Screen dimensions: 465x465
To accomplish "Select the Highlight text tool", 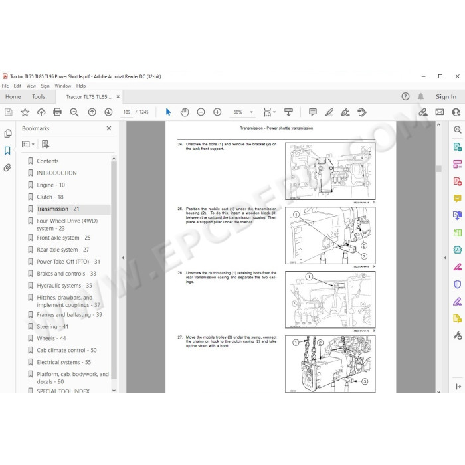I will (329, 112).
